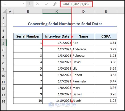
Task: Click the Cancel (X) formula bar icon
Action: (x=37, y=4)
